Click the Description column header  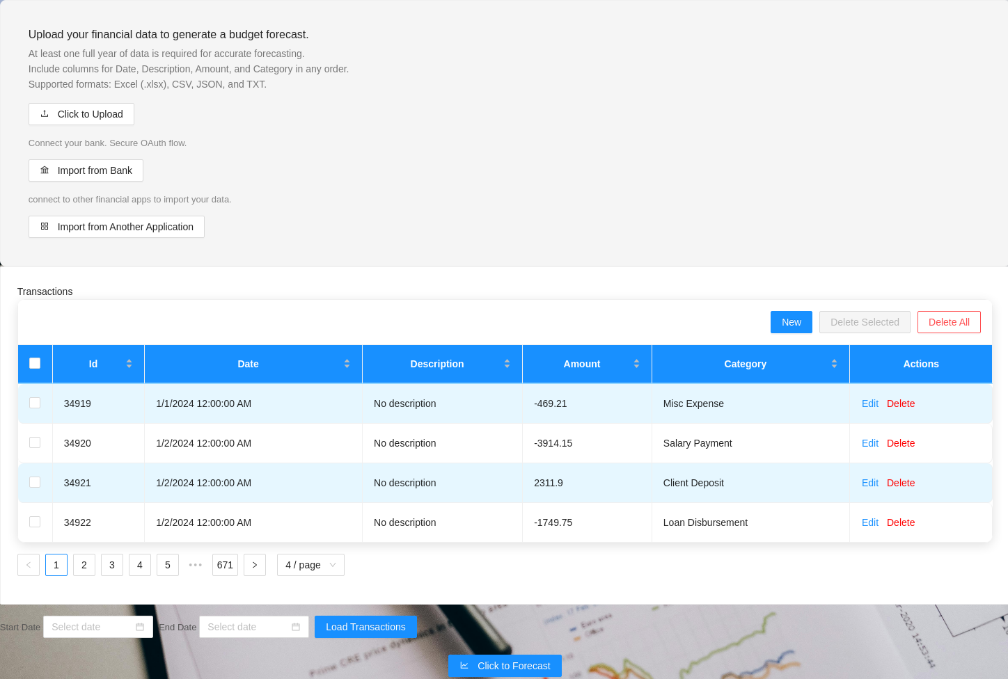pyautogui.click(x=437, y=363)
